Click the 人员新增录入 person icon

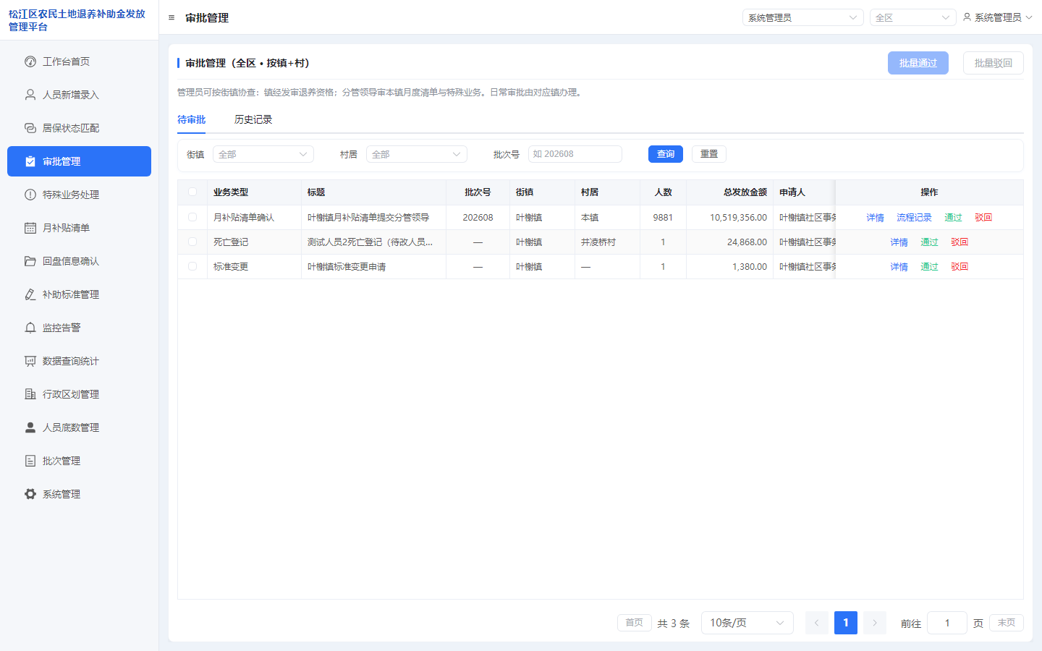click(30, 95)
